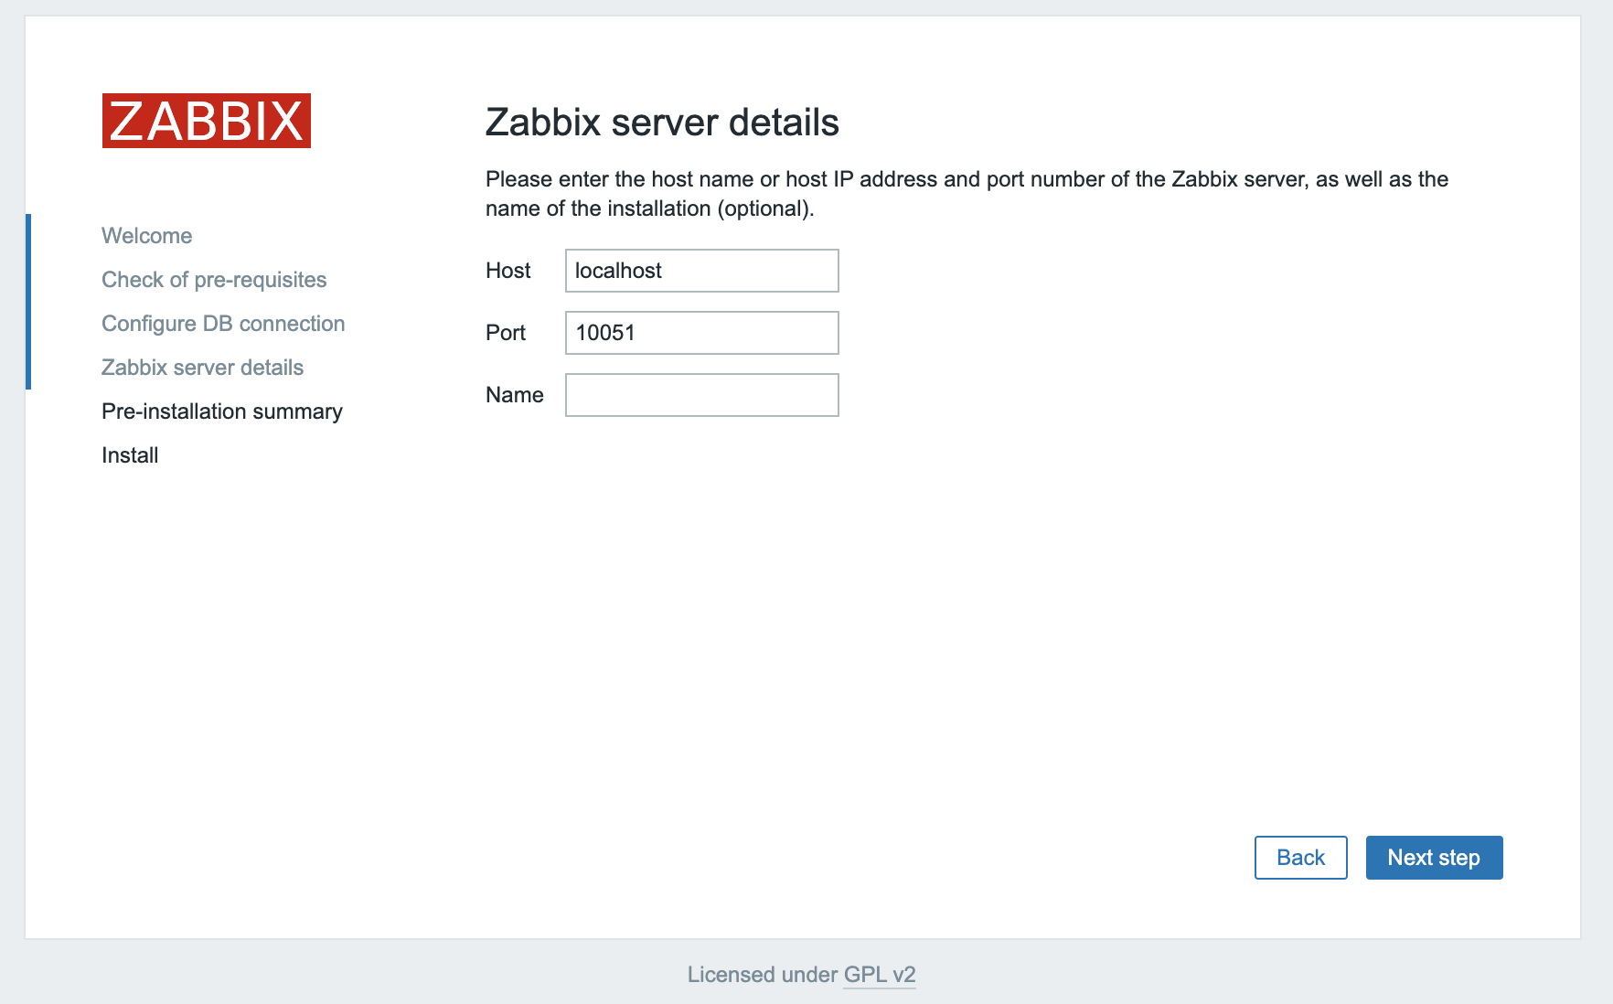
Task: Select Zabbix server details sidebar step
Action: pyautogui.click(x=202, y=368)
